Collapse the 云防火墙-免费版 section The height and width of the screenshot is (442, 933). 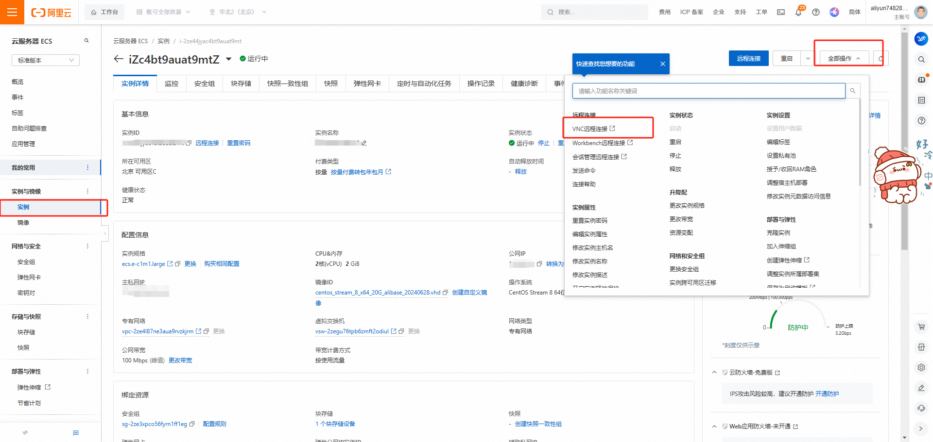(714, 372)
